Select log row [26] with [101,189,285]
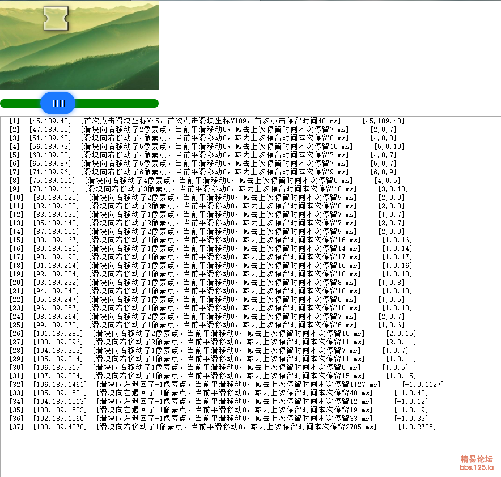This screenshot has height=477, width=501. pyautogui.click(x=213, y=333)
